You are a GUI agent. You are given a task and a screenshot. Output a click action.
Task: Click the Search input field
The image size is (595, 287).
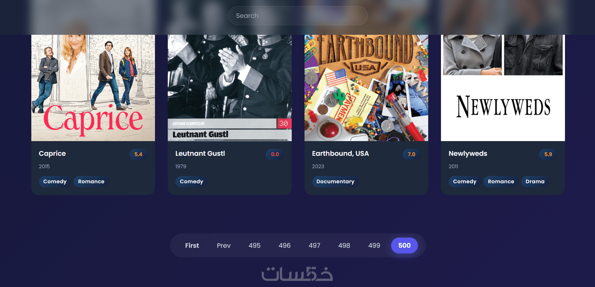298,16
